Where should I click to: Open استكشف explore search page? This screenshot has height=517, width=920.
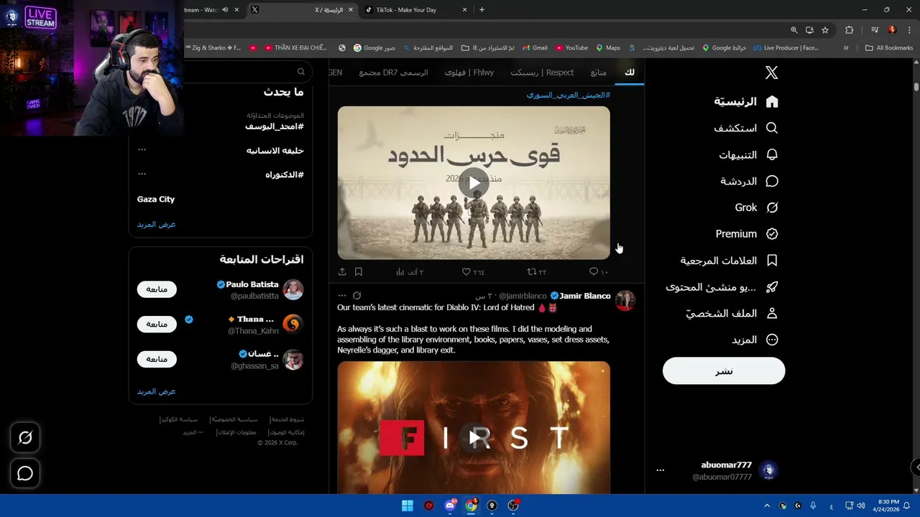tap(746, 128)
